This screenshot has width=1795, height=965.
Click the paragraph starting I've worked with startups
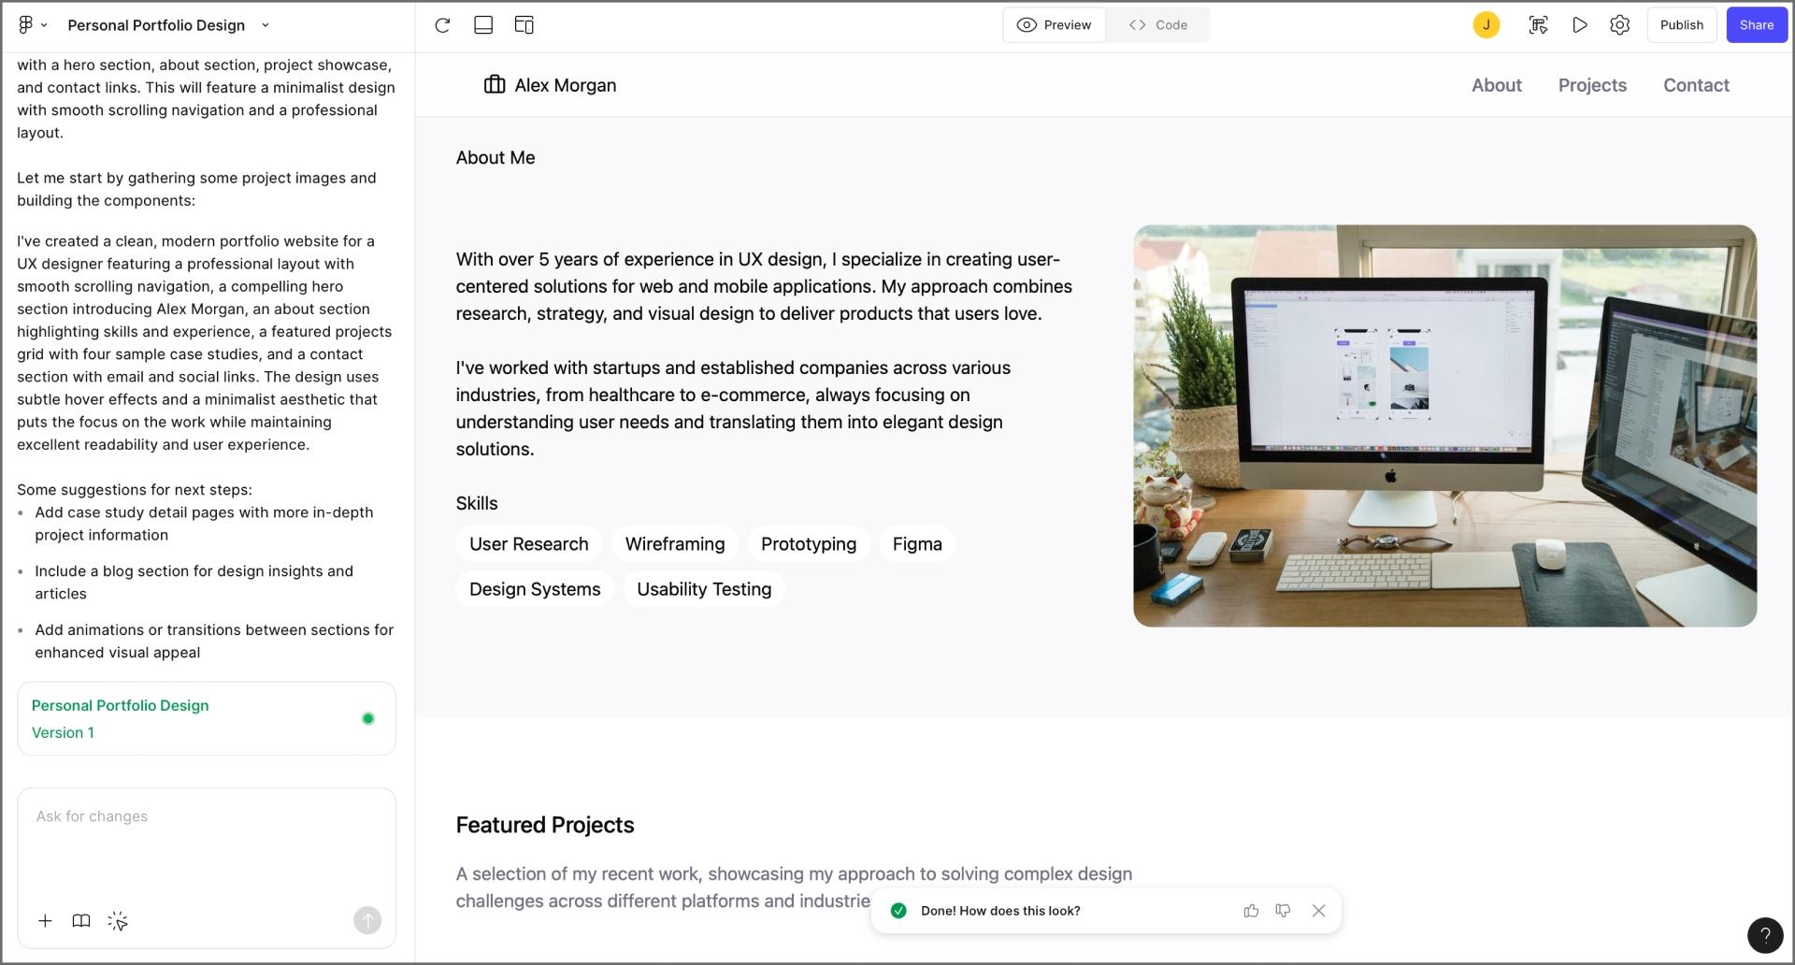[733, 409]
